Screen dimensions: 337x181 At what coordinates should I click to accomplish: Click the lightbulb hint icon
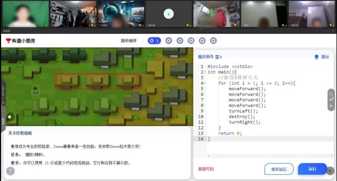[x=317, y=57]
